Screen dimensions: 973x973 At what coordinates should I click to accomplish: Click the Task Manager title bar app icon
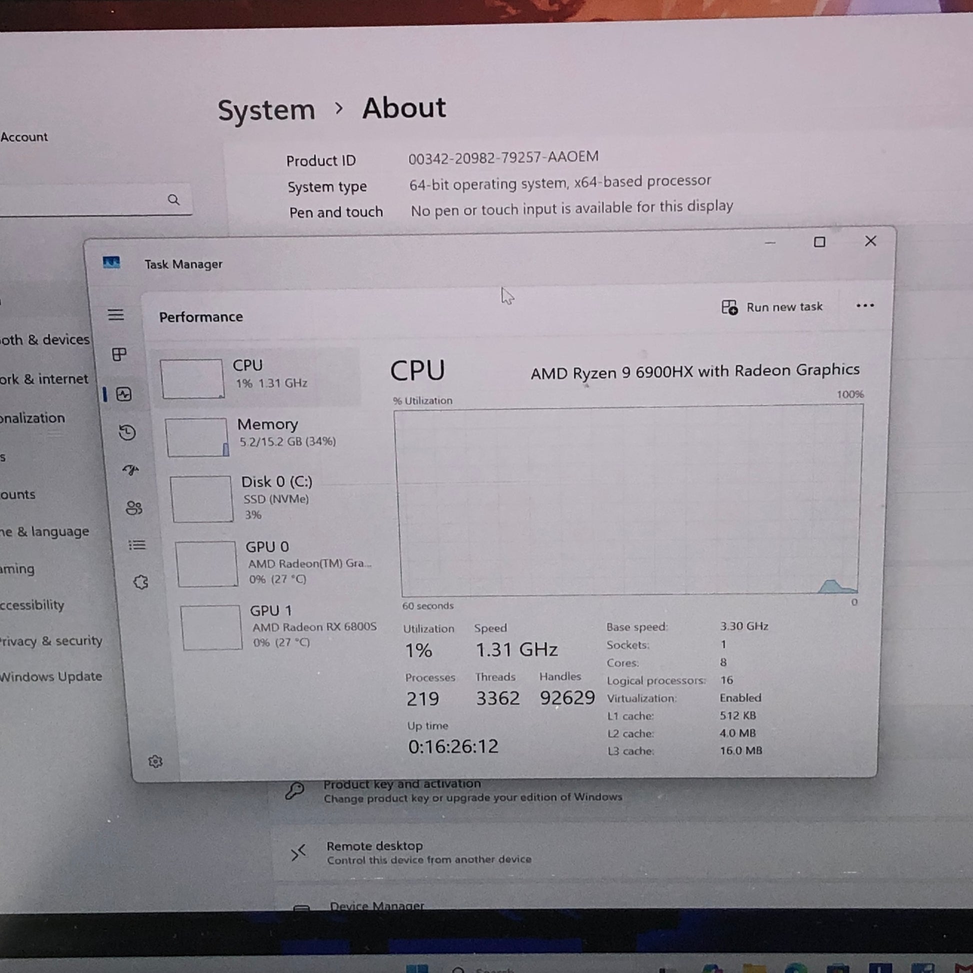[111, 262]
